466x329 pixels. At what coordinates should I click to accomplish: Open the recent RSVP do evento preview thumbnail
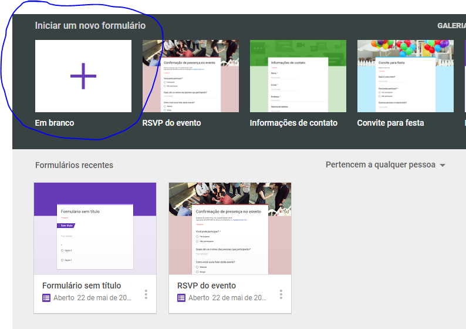pyautogui.click(x=230, y=228)
